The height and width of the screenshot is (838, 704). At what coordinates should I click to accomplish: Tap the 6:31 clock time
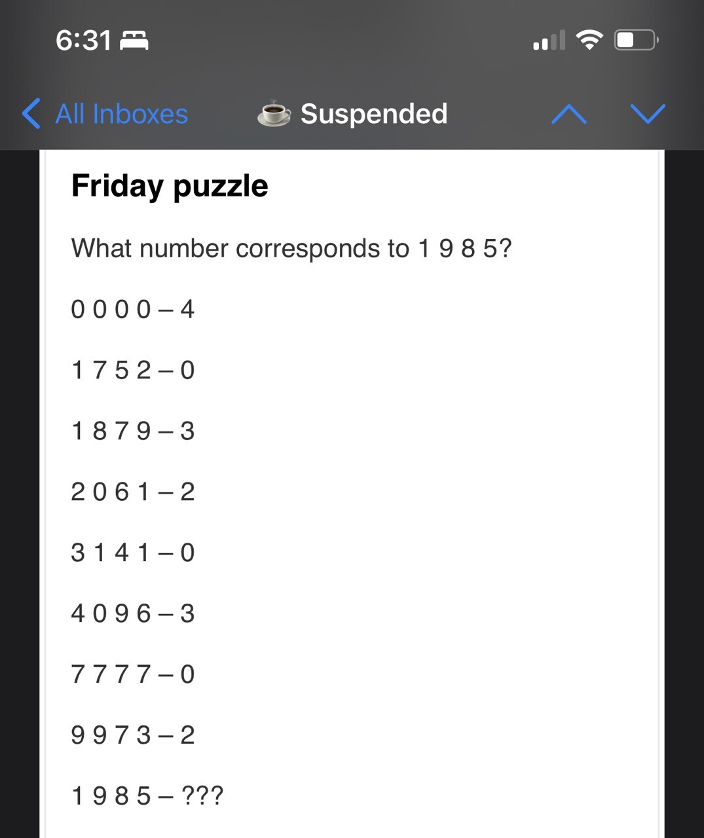(x=83, y=41)
